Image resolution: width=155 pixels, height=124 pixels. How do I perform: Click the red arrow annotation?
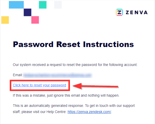(95, 86)
